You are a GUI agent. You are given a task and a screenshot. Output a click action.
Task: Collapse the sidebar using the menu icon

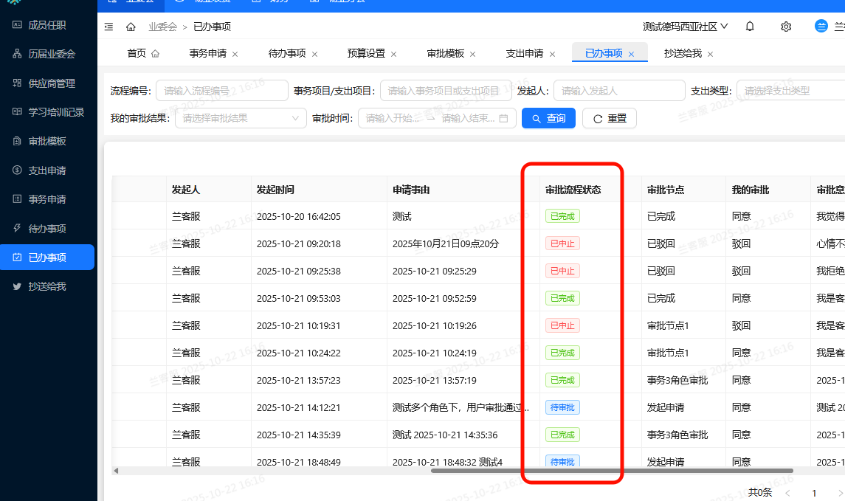[108, 26]
